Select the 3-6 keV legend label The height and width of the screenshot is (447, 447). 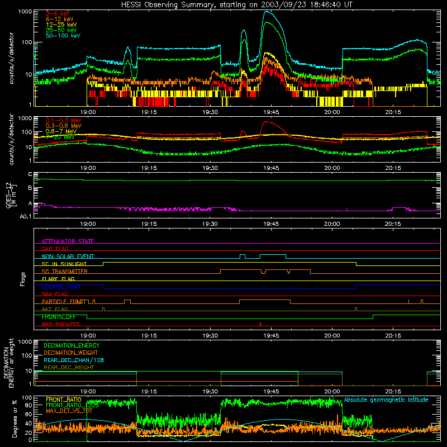pyautogui.click(x=58, y=13)
